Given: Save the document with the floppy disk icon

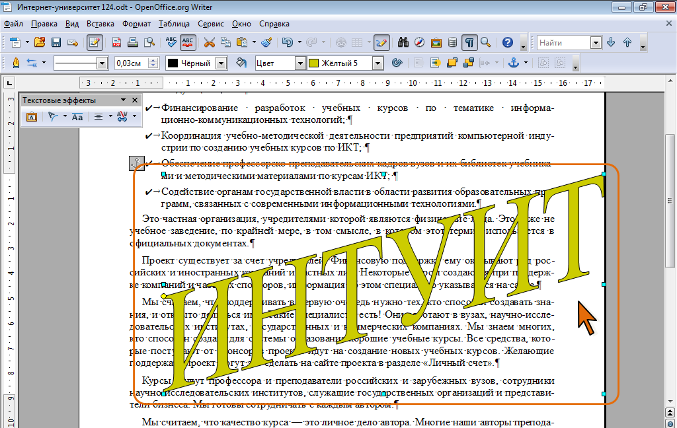Looking at the screenshot, I should pyautogui.click(x=56, y=42).
